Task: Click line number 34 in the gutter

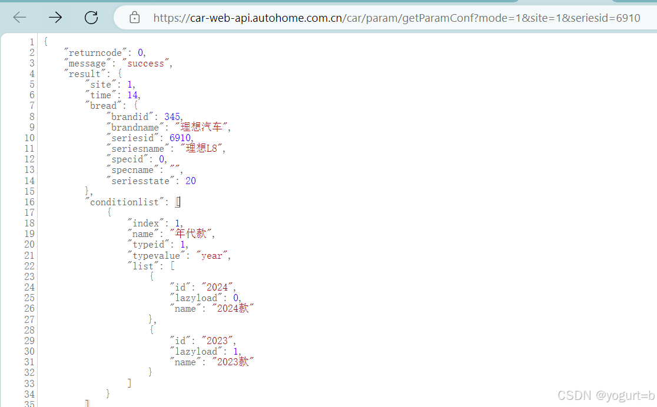Action: click(x=29, y=394)
